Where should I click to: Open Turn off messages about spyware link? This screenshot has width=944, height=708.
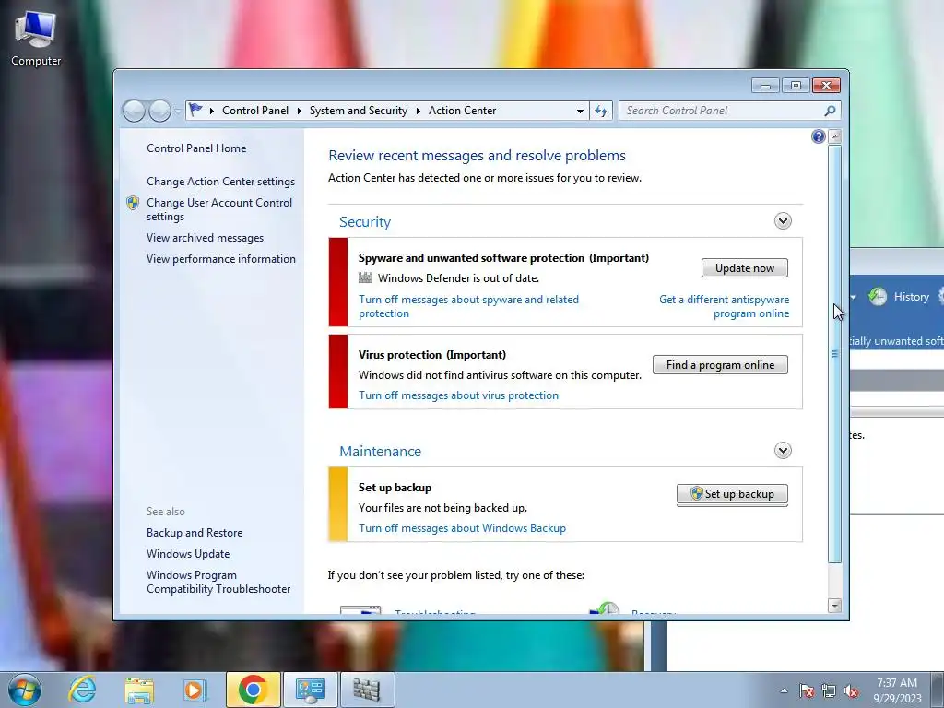tap(468, 306)
